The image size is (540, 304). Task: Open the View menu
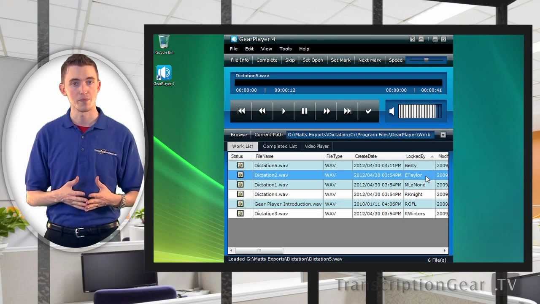pyautogui.click(x=267, y=49)
